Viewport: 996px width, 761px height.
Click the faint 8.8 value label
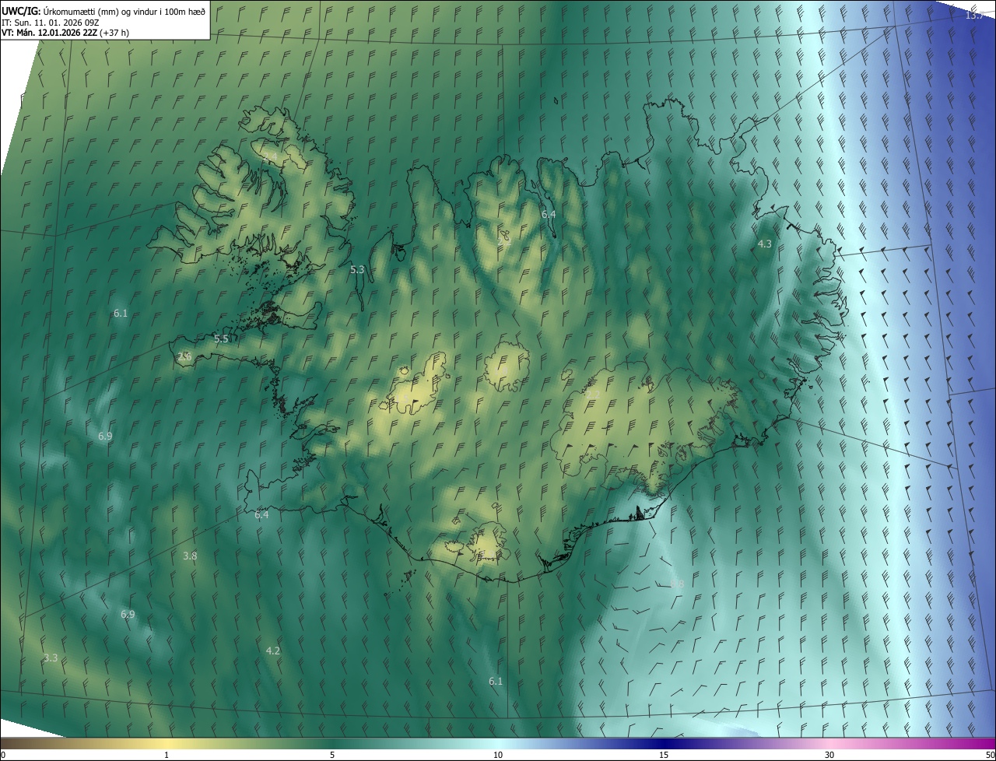pos(677,584)
